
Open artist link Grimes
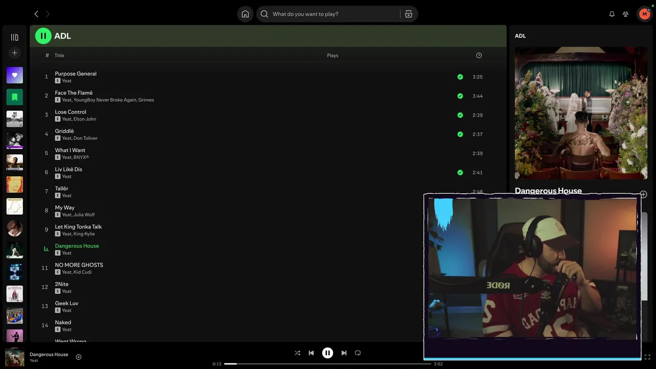pos(146,100)
